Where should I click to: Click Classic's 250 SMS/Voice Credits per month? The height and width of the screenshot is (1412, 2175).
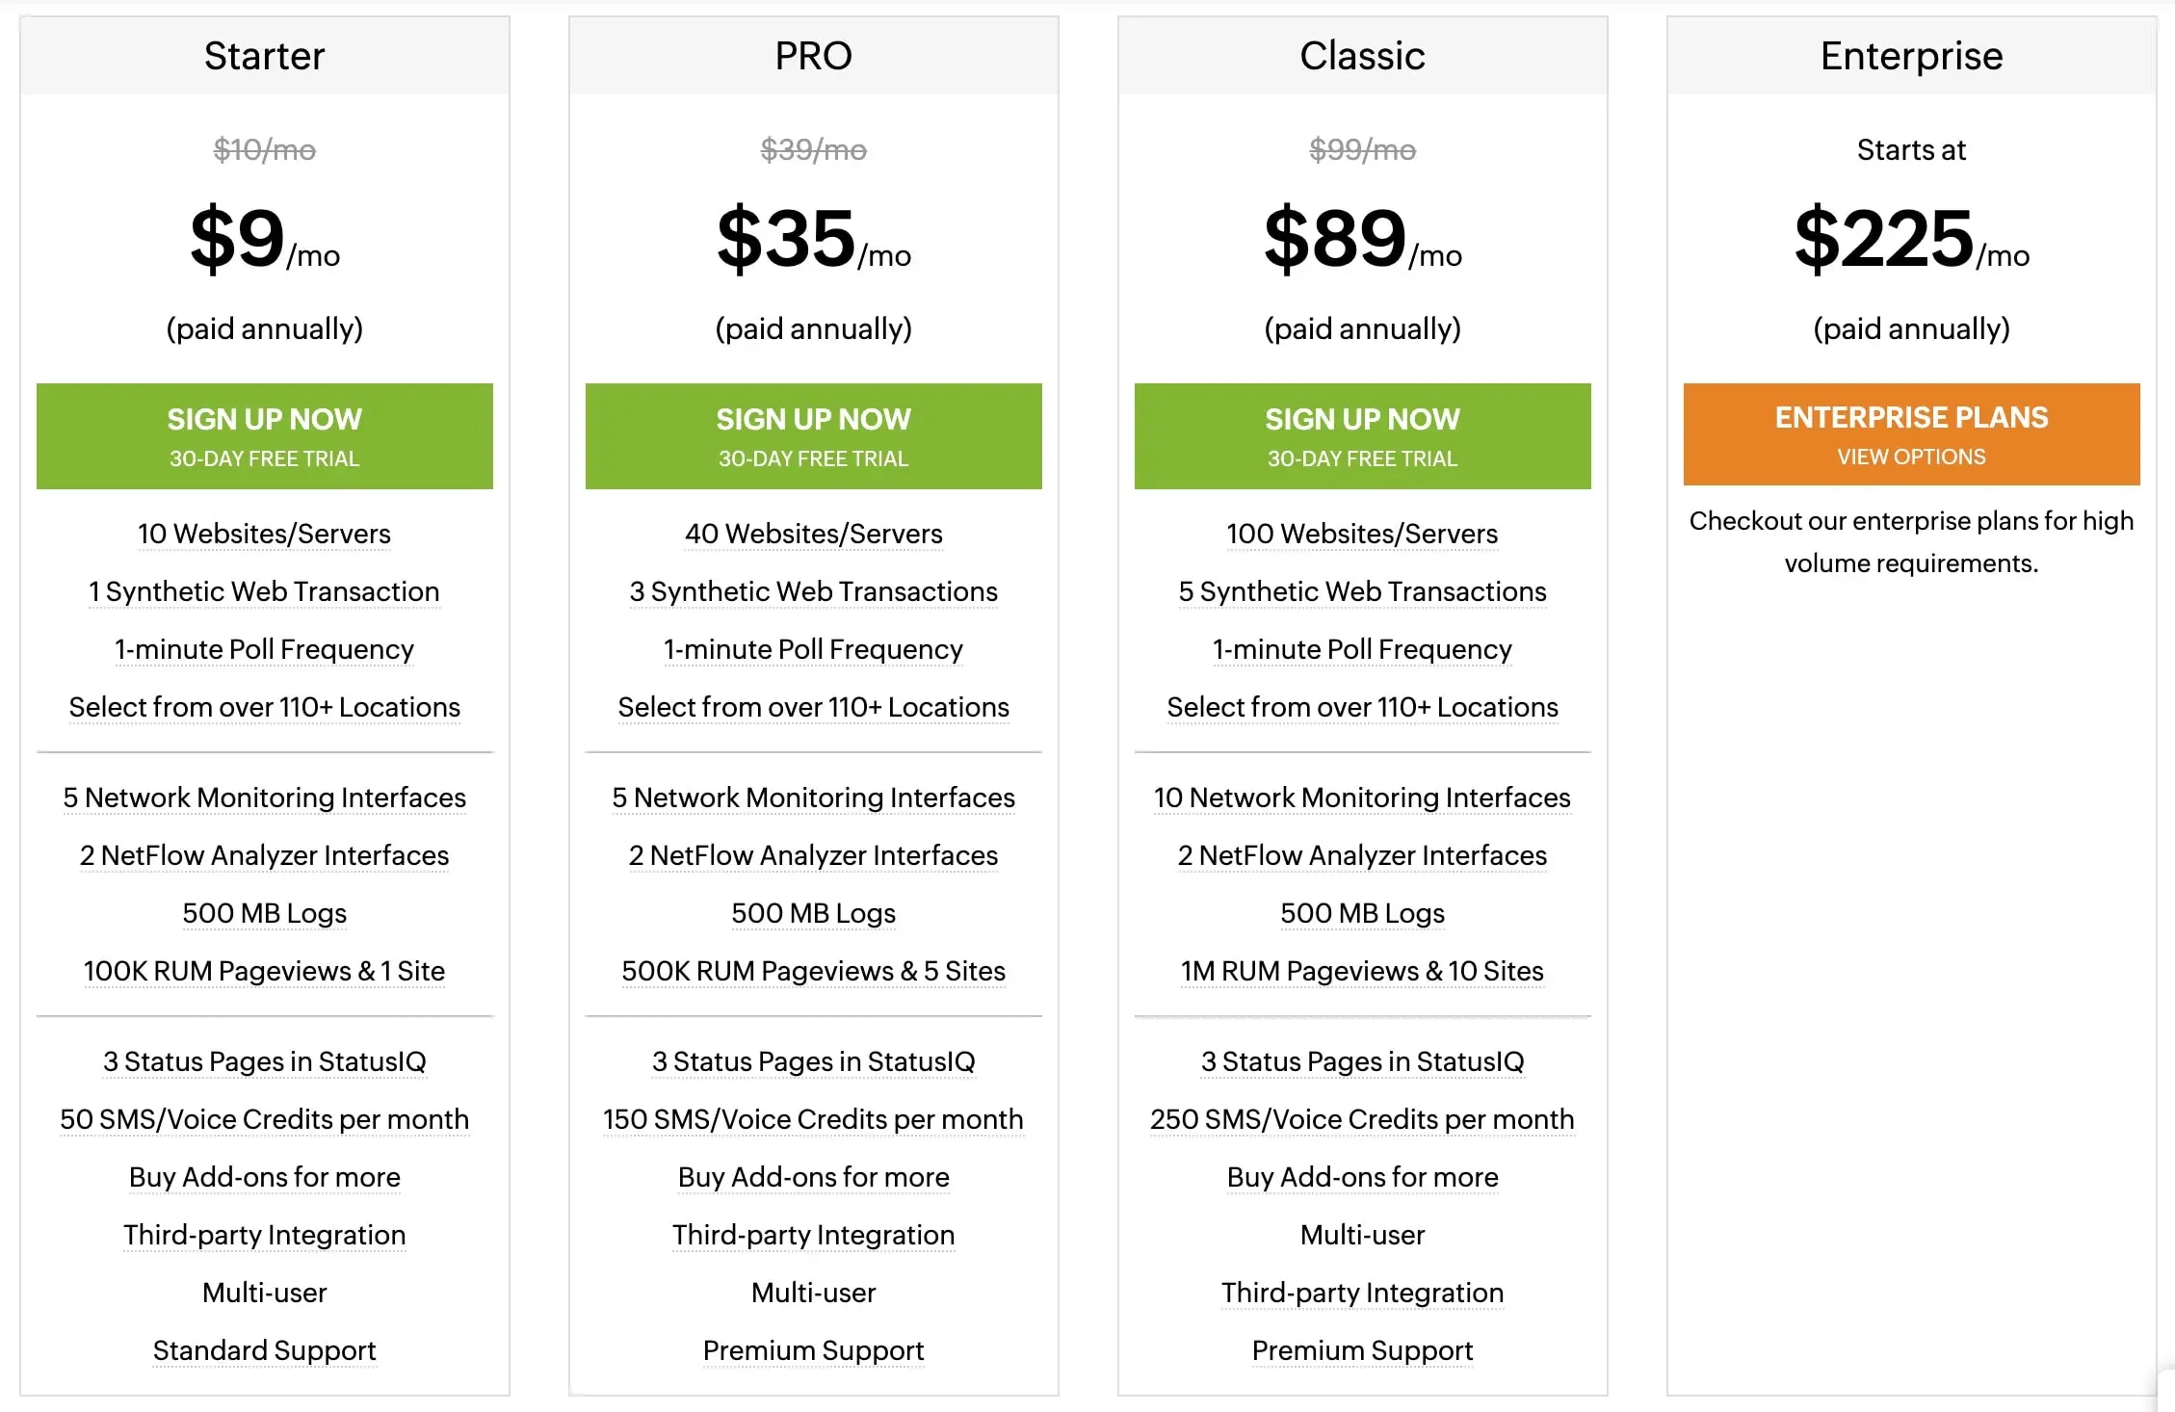point(1362,1119)
